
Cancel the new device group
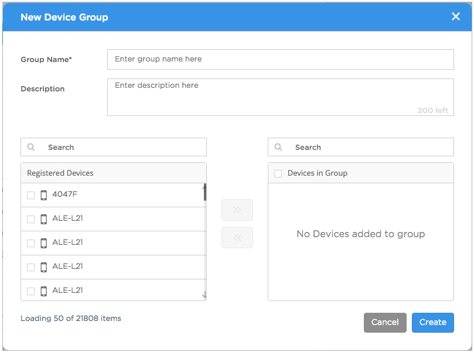pyautogui.click(x=385, y=322)
